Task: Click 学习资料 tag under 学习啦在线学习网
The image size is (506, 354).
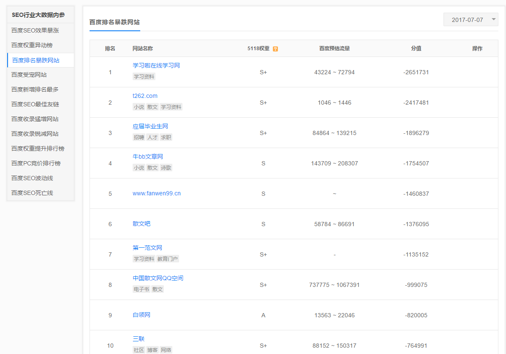Action: (144, 76)
